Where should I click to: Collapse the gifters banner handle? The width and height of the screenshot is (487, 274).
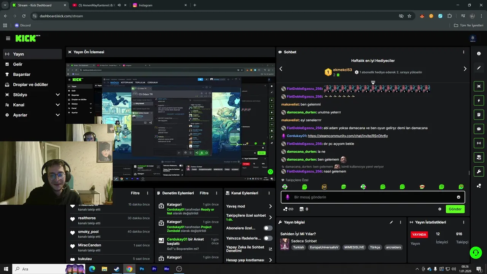373,83
